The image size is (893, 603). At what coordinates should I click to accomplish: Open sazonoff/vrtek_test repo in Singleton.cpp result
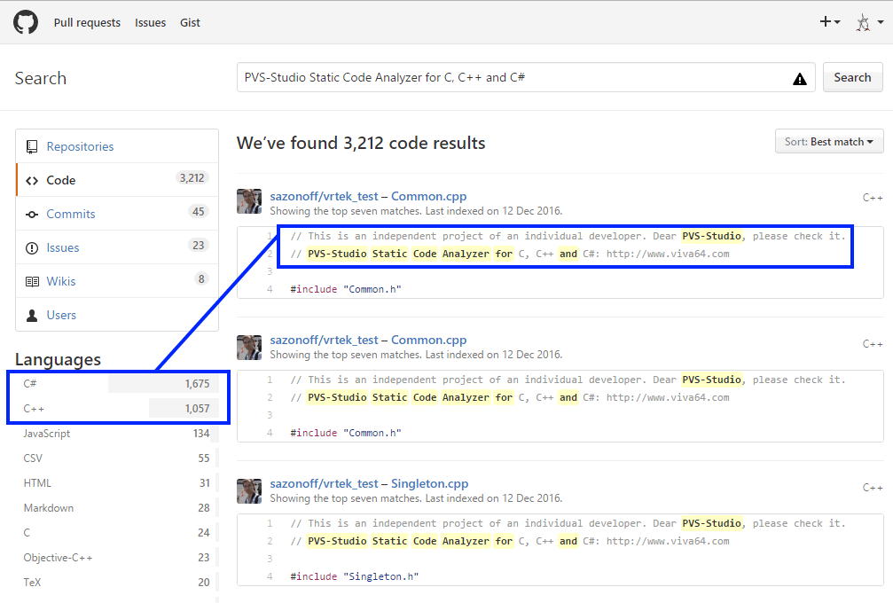pos(324,483)
